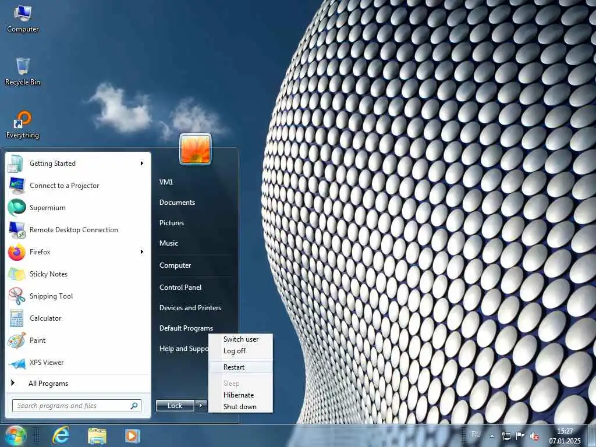Select Log off from the power menu
The width and height of the screenshot is (596, 447).
240,351
